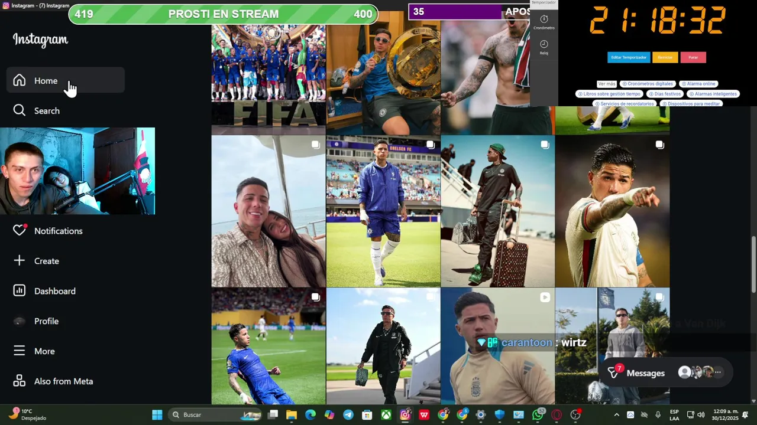Open Días festivos suggestion chip
The width and height of the screenshot is (757, 425).
point(665,94)
